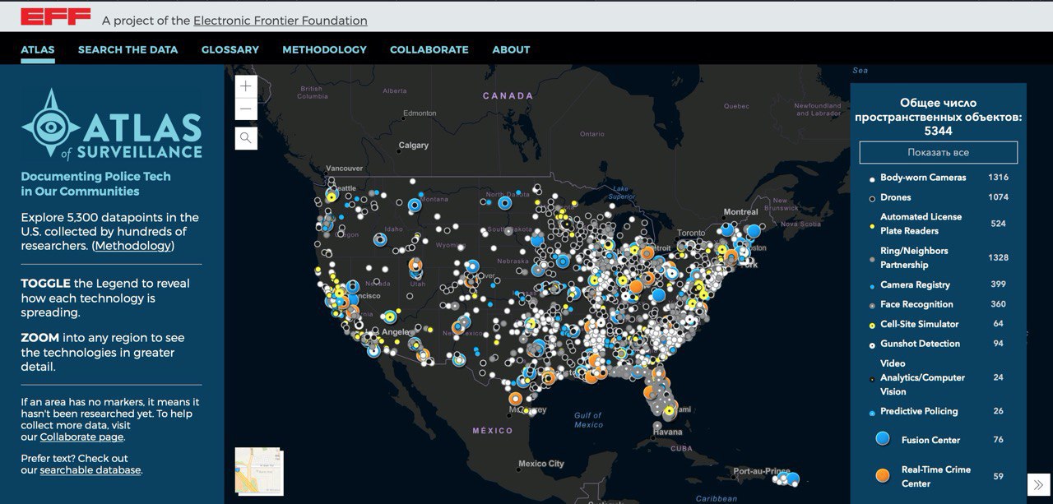Open the Methodology tab
This screenshot has height=504, width=1053.
324,49
